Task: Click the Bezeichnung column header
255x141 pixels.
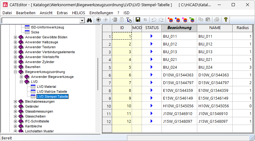Action: [x=180, y=28]
